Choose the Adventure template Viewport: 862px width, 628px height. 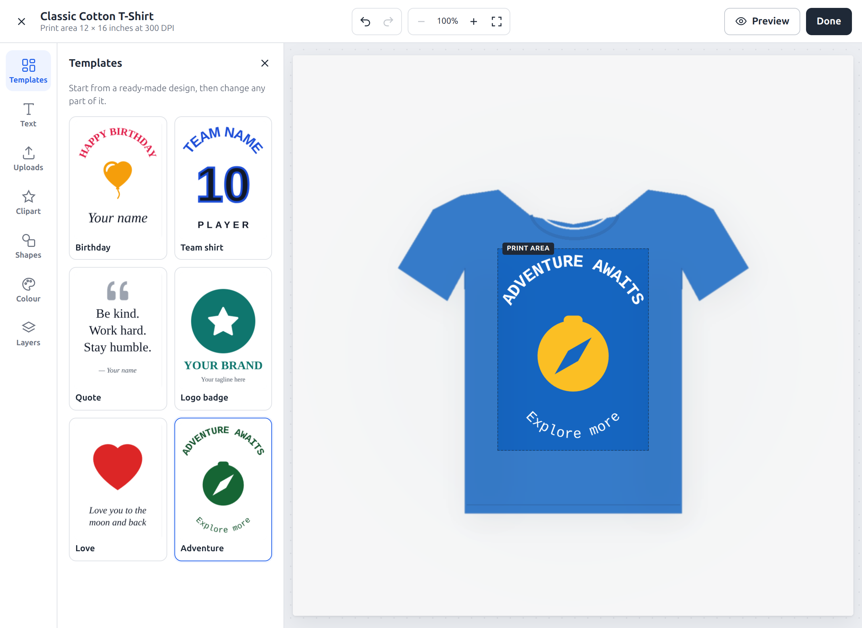point(223,489)
